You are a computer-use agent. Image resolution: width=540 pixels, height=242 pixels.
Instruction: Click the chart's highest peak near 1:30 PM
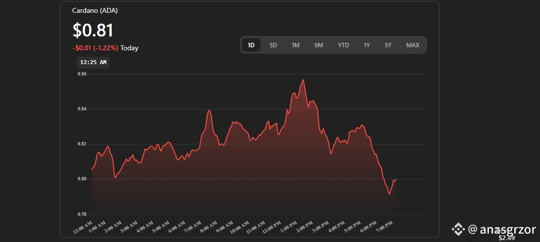tap(303, 80)
